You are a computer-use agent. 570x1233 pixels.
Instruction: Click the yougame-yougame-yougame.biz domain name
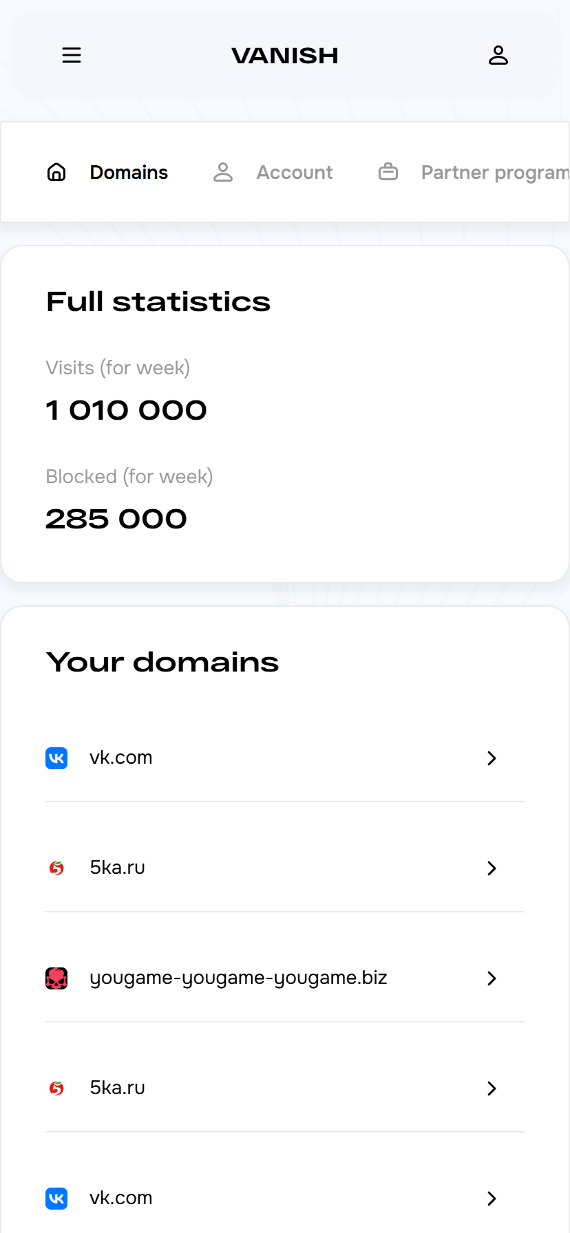click(238, 978)
